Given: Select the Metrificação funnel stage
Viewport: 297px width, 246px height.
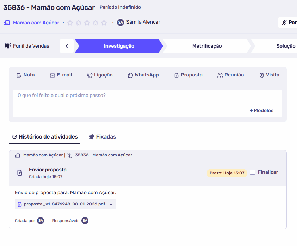Looking at the screenshot, I should click(207, 46).
